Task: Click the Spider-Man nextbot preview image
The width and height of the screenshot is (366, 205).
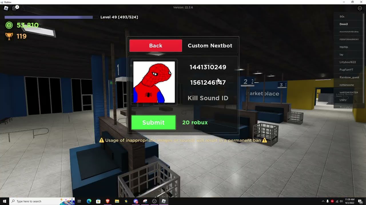Action: tap(154, 82)
